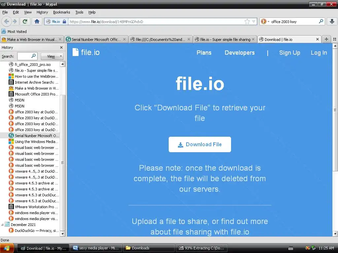Click page scrollbar down arrow
The width and height of the screenshot is (338, 253).
pyautogui.click(x=335, y=234)
